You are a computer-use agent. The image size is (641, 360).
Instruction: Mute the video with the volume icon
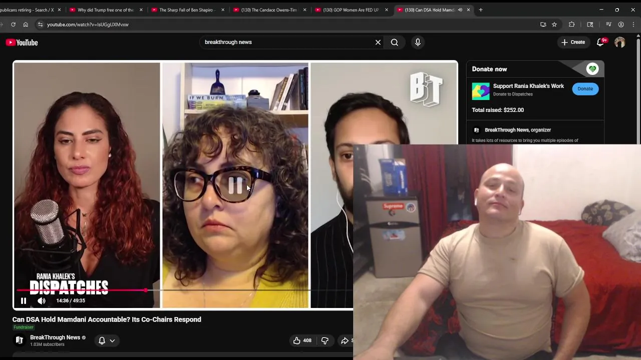[42, 300]
